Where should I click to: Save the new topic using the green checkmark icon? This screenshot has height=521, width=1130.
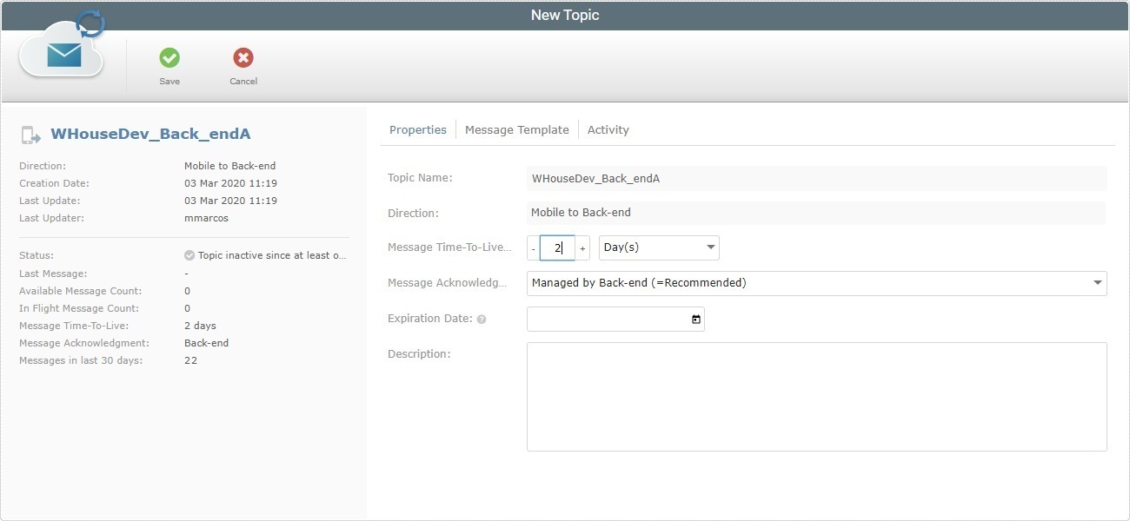pyautogui.click(x=169, y=60)
